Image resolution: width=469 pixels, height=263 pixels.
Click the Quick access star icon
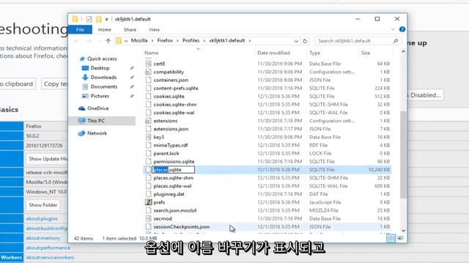(82, 58)
